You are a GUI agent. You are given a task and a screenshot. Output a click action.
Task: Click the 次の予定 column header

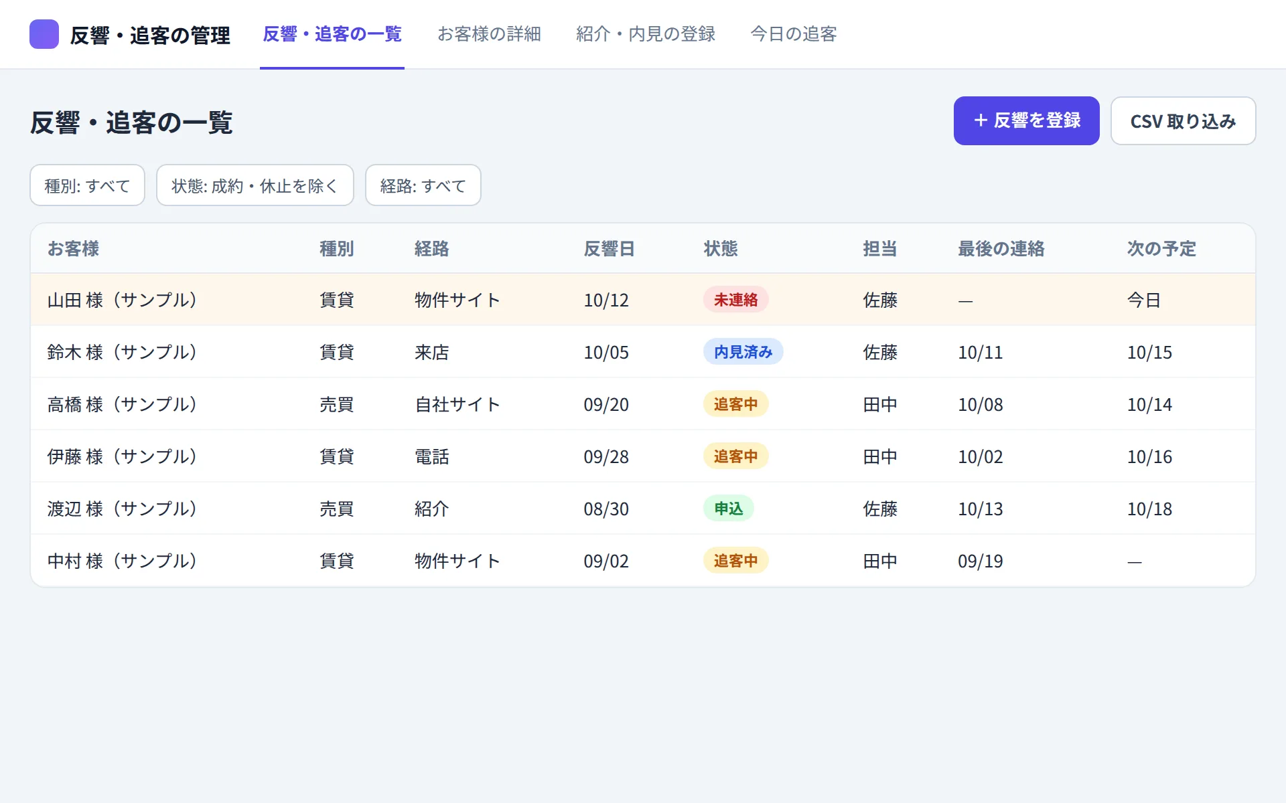1161,249
